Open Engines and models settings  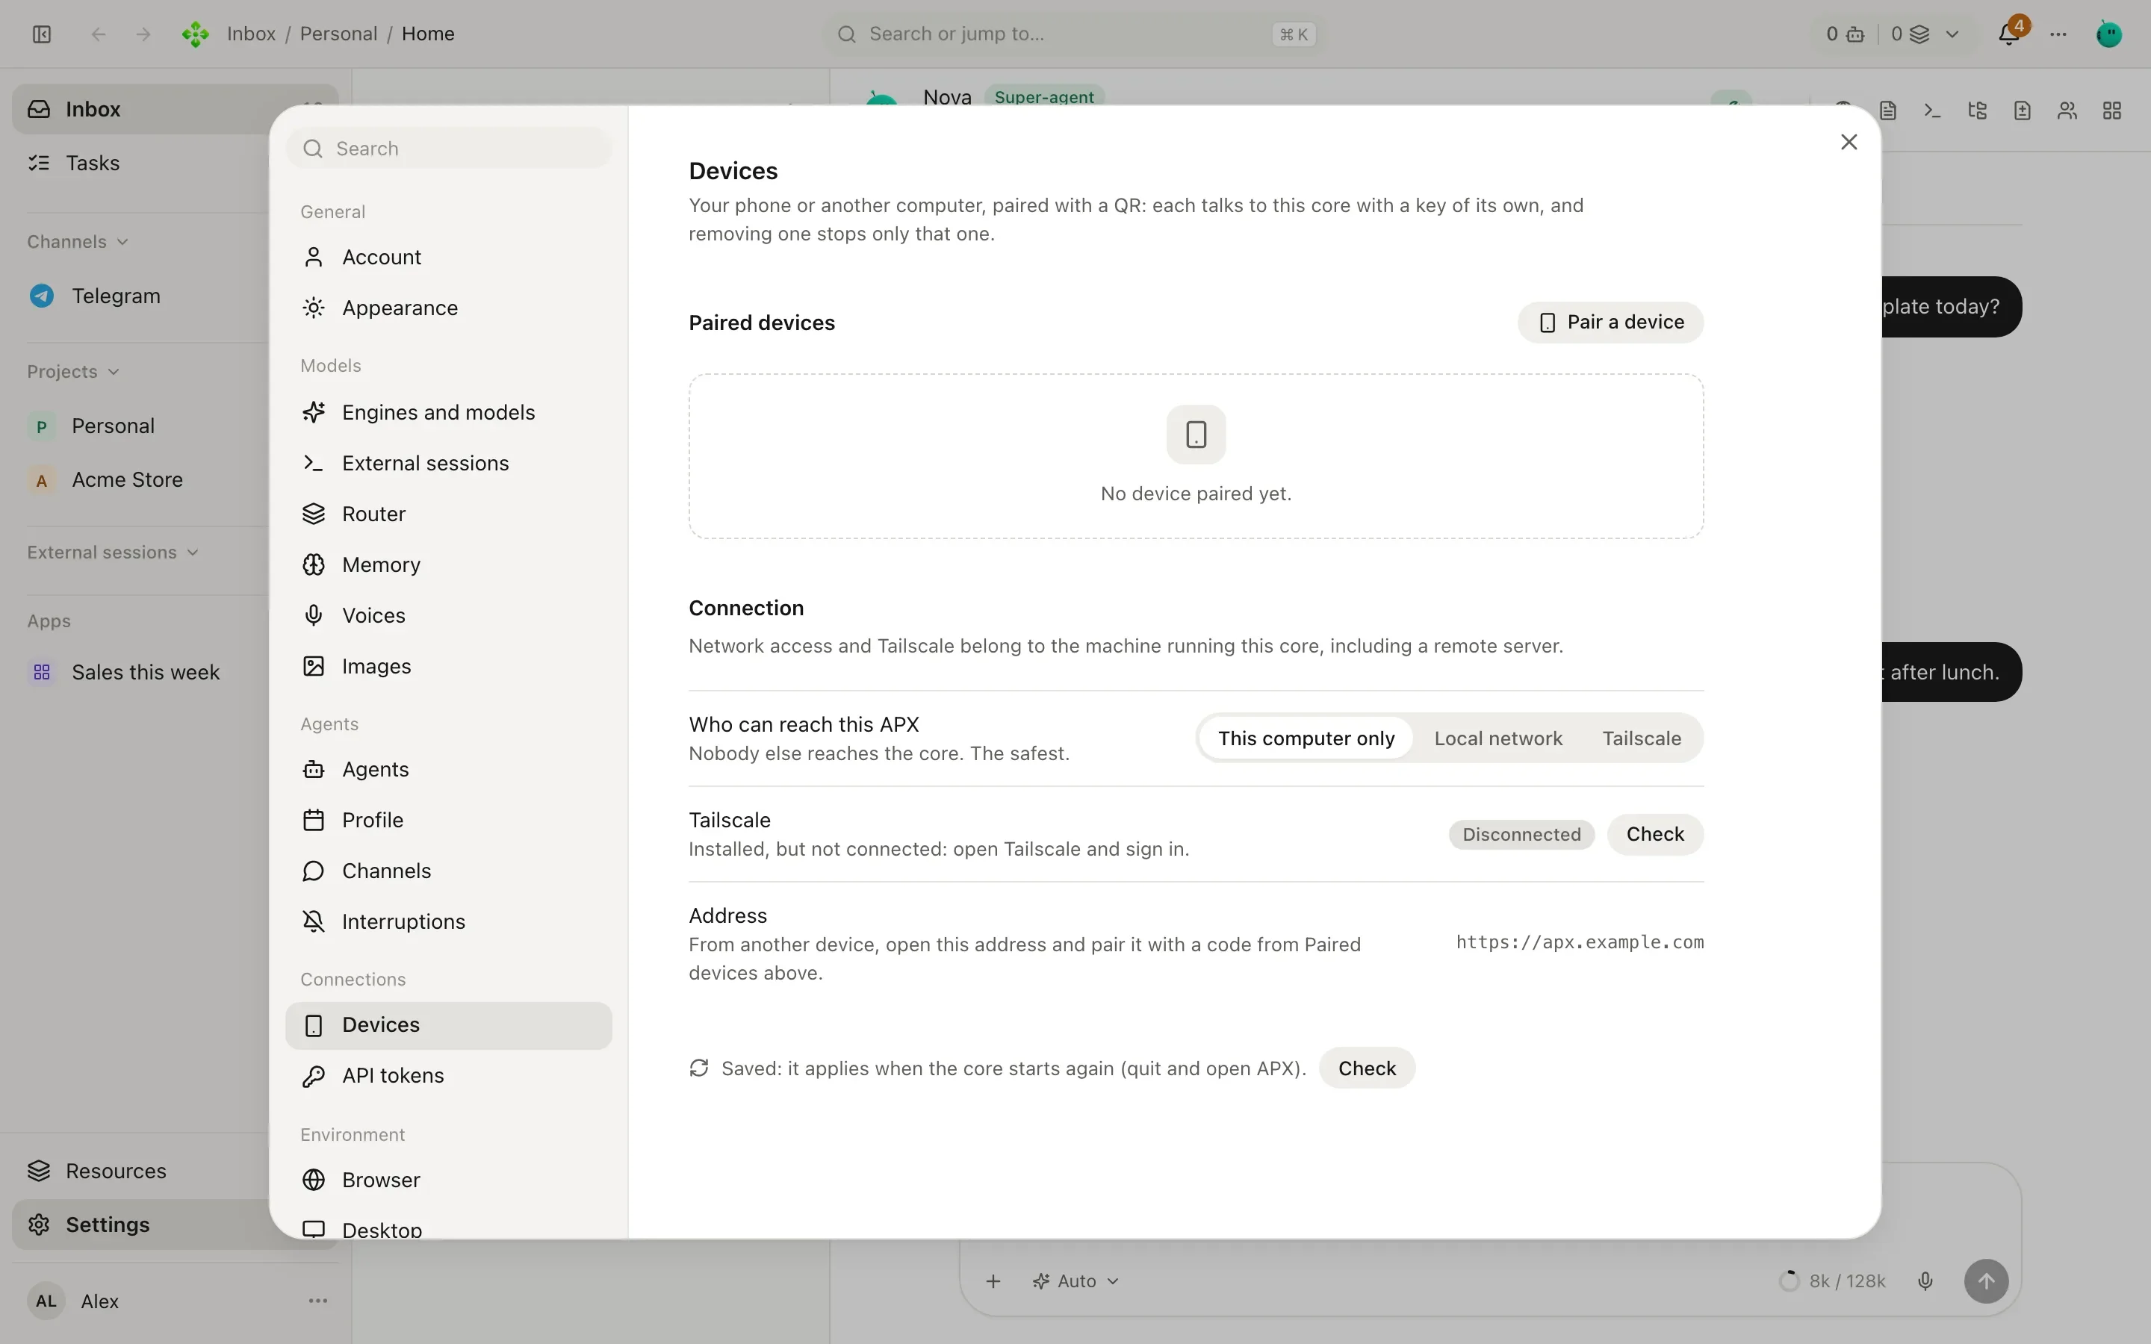pos(449,412)
